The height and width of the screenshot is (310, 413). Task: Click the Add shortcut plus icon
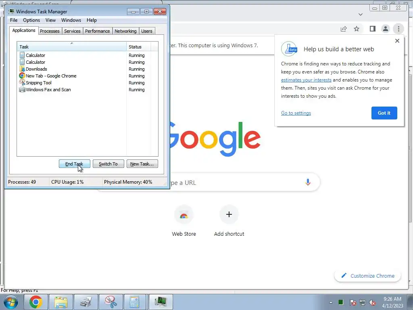pos(229,214)
